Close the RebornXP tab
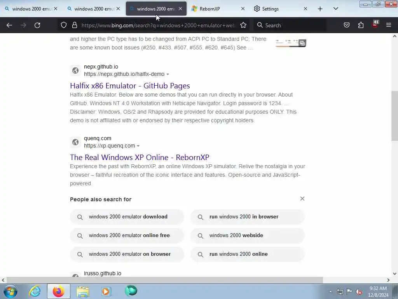 pyautogui.click(x=243, y=9)
